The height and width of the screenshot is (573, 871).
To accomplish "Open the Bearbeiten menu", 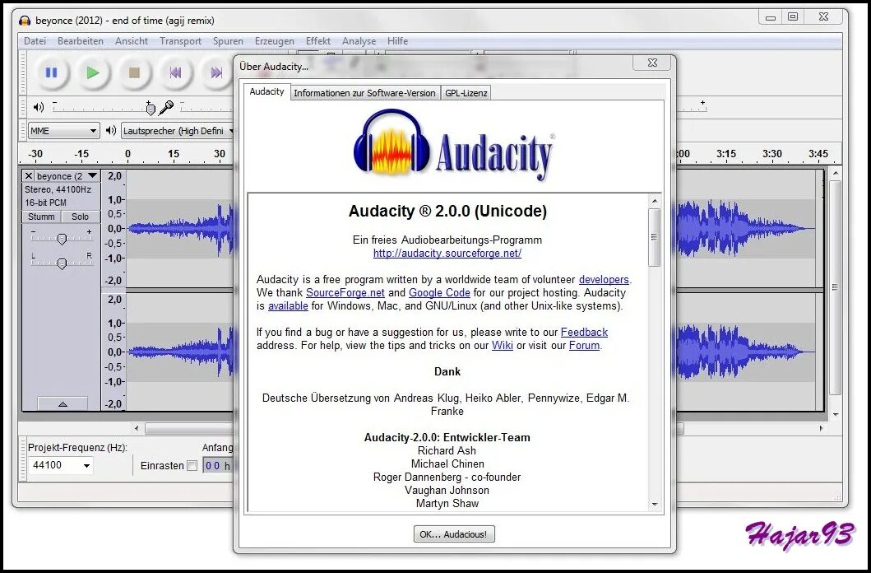I will 80,41.
